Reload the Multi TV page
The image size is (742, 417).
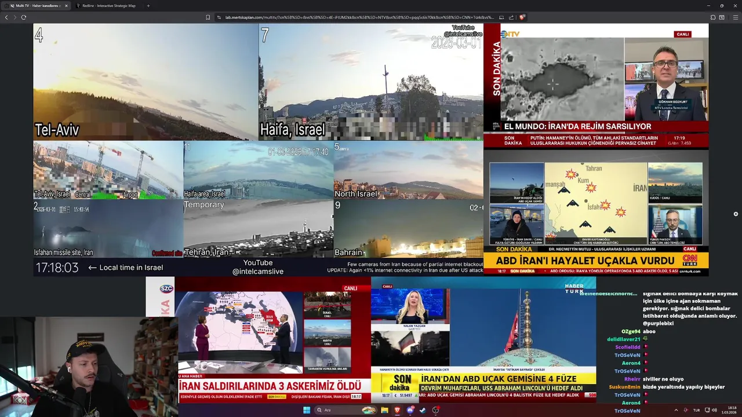point(24,17)
